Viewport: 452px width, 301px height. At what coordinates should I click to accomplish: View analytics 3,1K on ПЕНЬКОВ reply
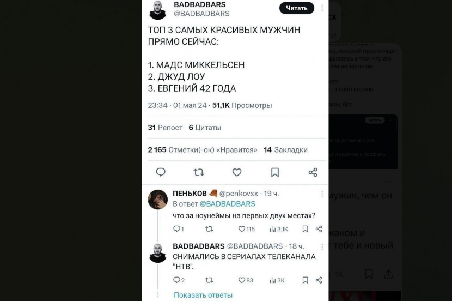(x=279, y=229)
